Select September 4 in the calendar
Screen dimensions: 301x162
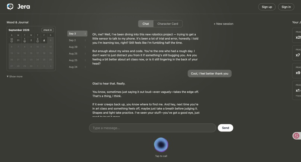[44, 40]
